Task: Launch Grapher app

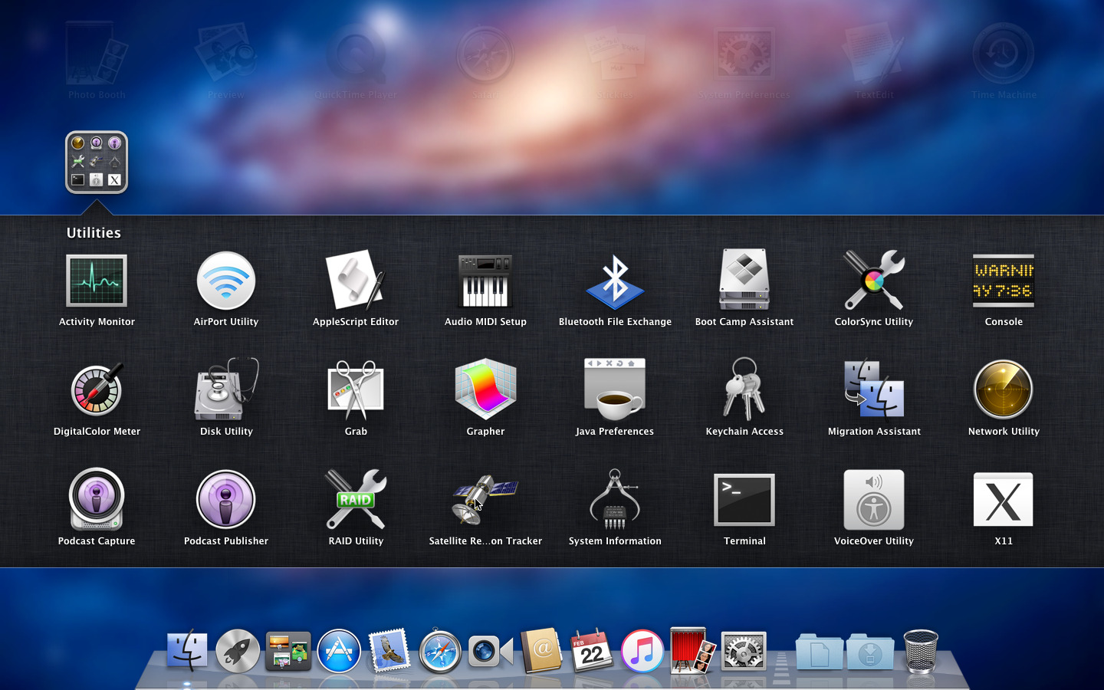Action: pyautogui.click(x=485, y=391)
